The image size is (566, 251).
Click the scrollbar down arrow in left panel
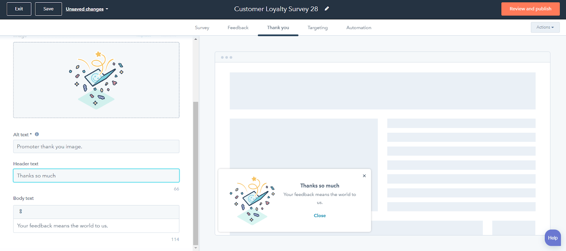(x=196, y=248)
